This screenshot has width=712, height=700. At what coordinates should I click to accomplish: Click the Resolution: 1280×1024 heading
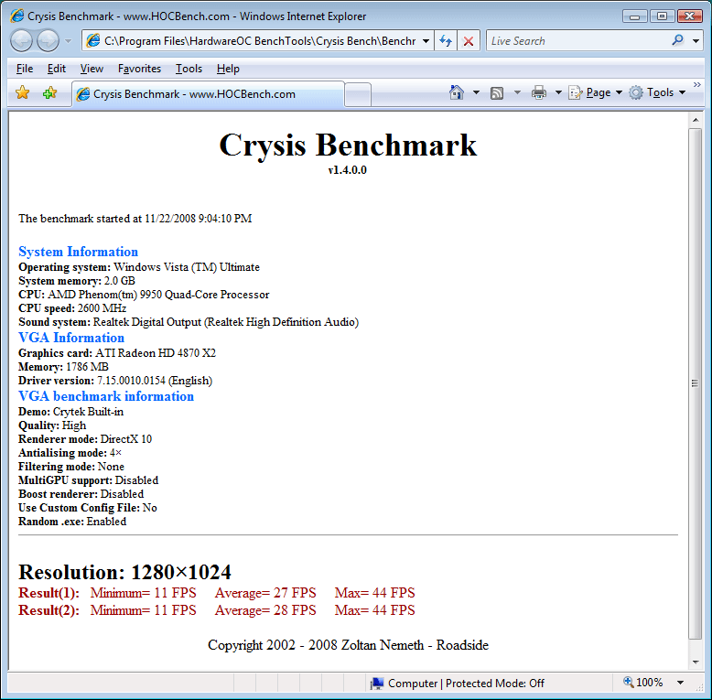pos(124,573)
